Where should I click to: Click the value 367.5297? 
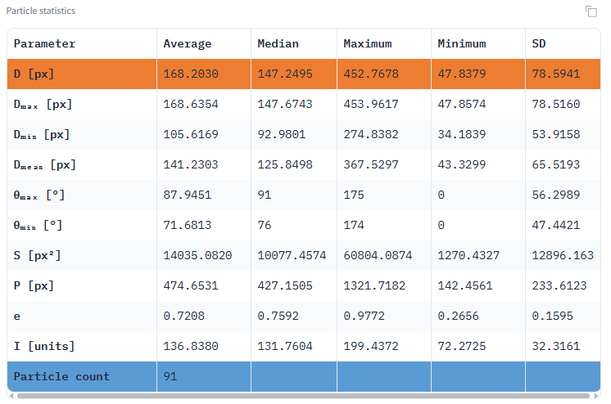pyautogui.click(x=371, y=165)
